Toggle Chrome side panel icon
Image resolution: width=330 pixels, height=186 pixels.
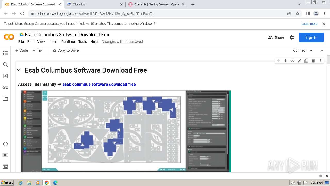[x=308, y=13]
